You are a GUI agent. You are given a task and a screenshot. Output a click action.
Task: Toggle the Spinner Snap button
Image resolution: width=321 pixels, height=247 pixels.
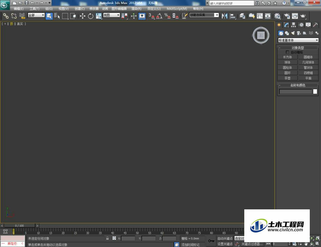[176, 16]
